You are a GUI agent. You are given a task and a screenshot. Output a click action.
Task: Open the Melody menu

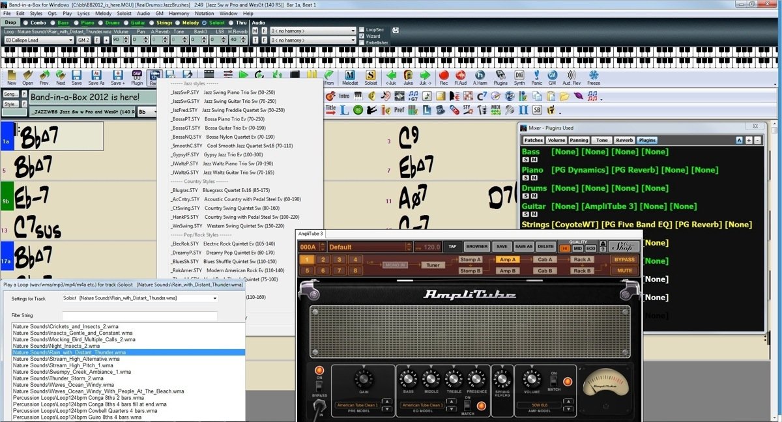[103, 13]
